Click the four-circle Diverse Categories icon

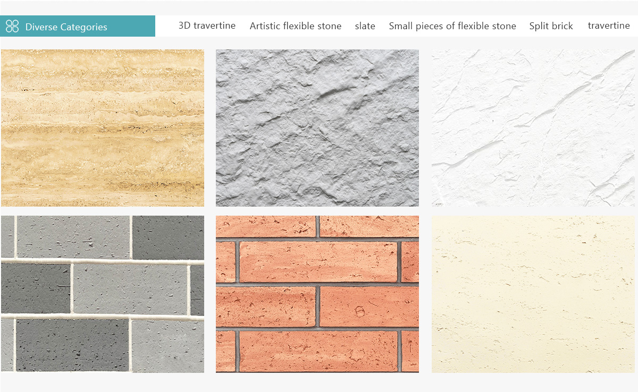(x=12, y=27)
